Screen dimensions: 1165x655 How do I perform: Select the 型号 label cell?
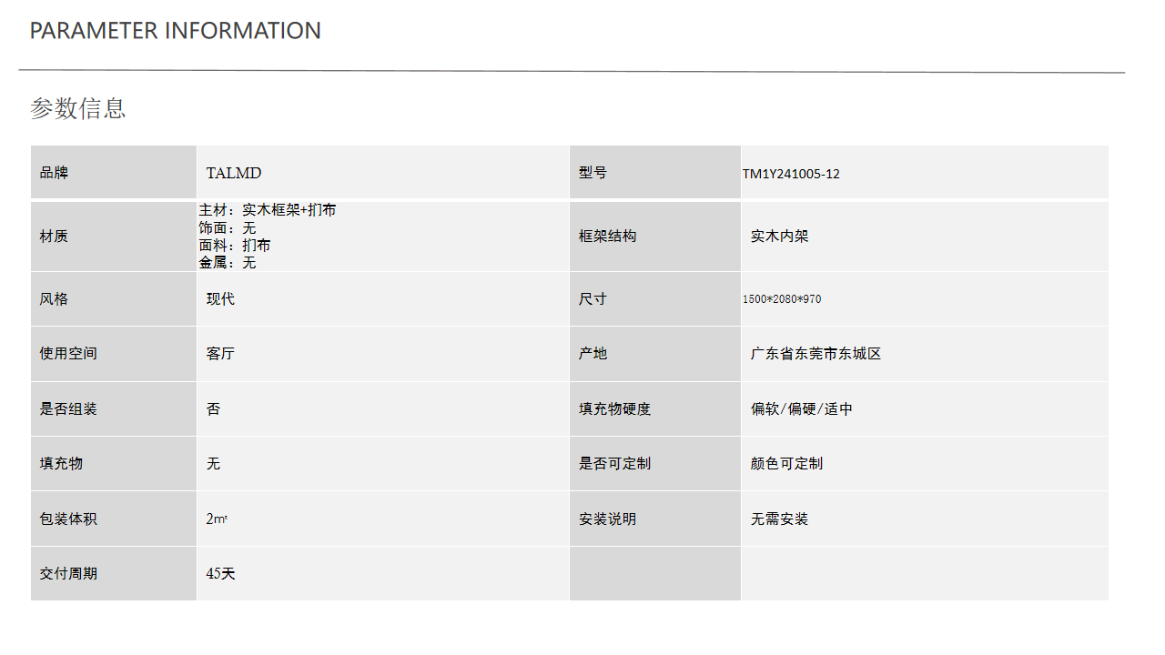pyautogui.click(x=655, y=173)
